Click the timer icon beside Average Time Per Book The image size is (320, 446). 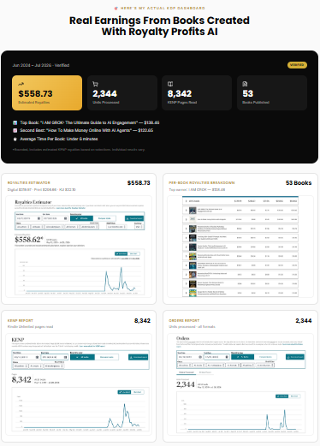[15, 139]
